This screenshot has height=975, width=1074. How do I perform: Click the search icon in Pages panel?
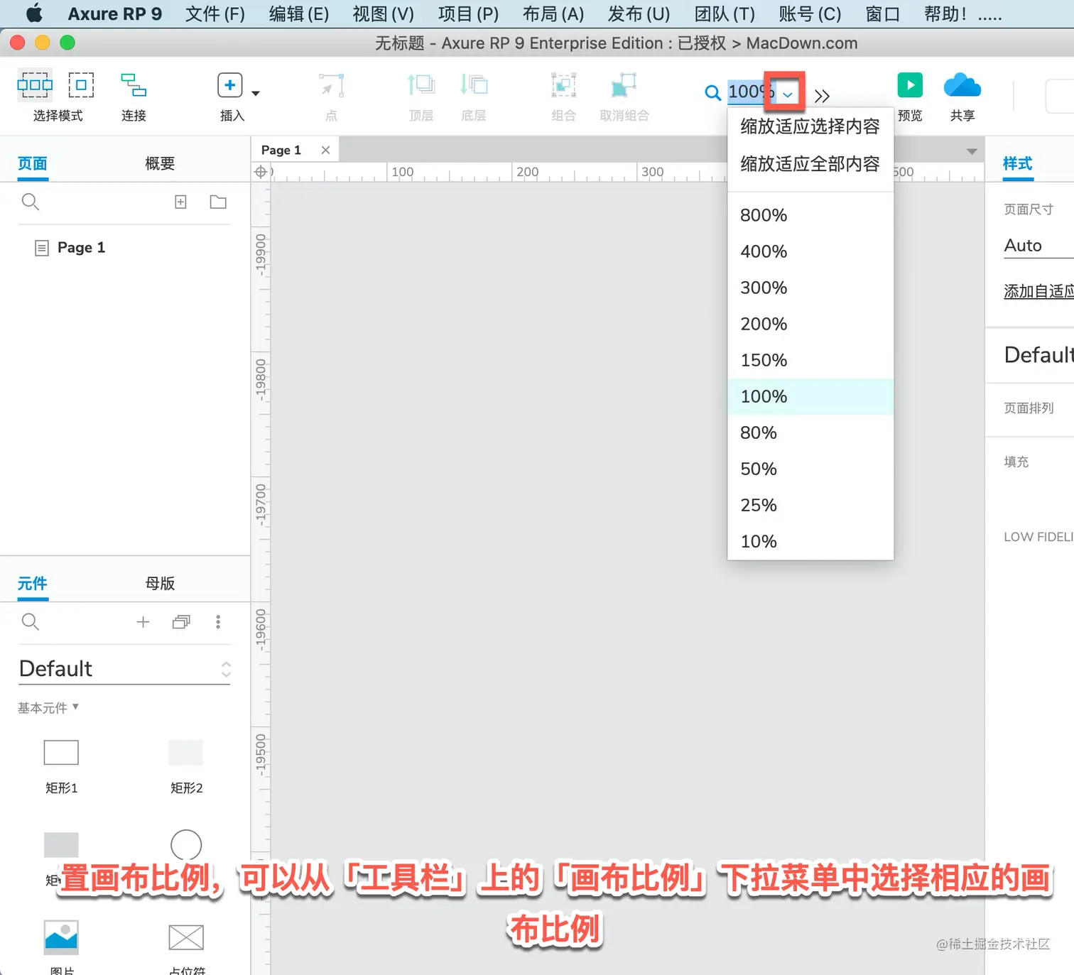point(31,202)
